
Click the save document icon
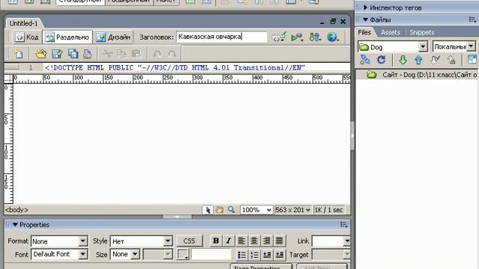point(57,54)
